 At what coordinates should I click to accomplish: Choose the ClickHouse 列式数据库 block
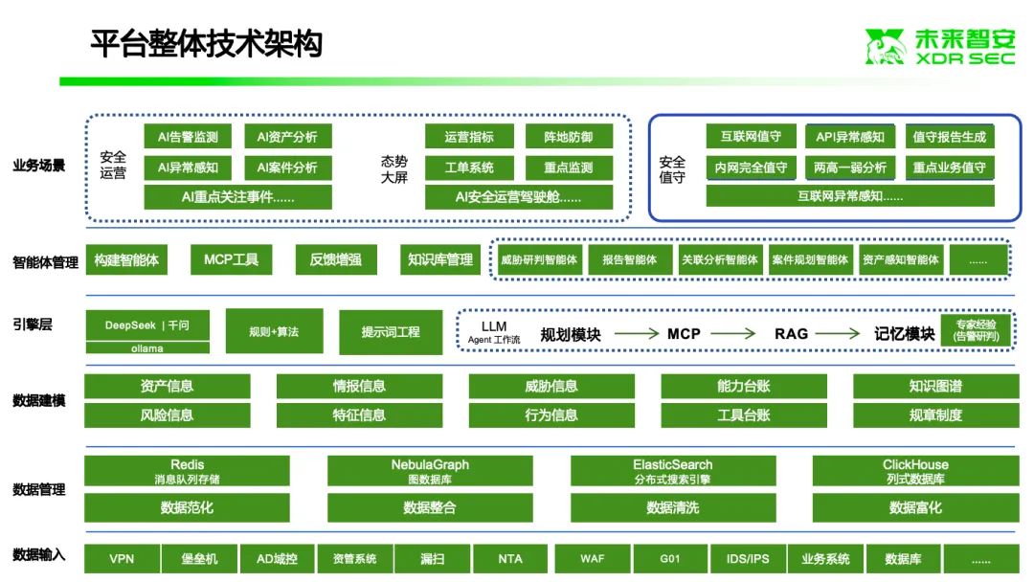pos(915,471)
